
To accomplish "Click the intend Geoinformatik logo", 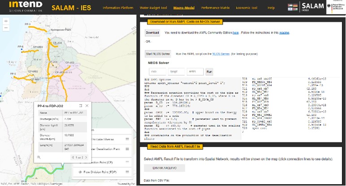I will tap(26, 7).
